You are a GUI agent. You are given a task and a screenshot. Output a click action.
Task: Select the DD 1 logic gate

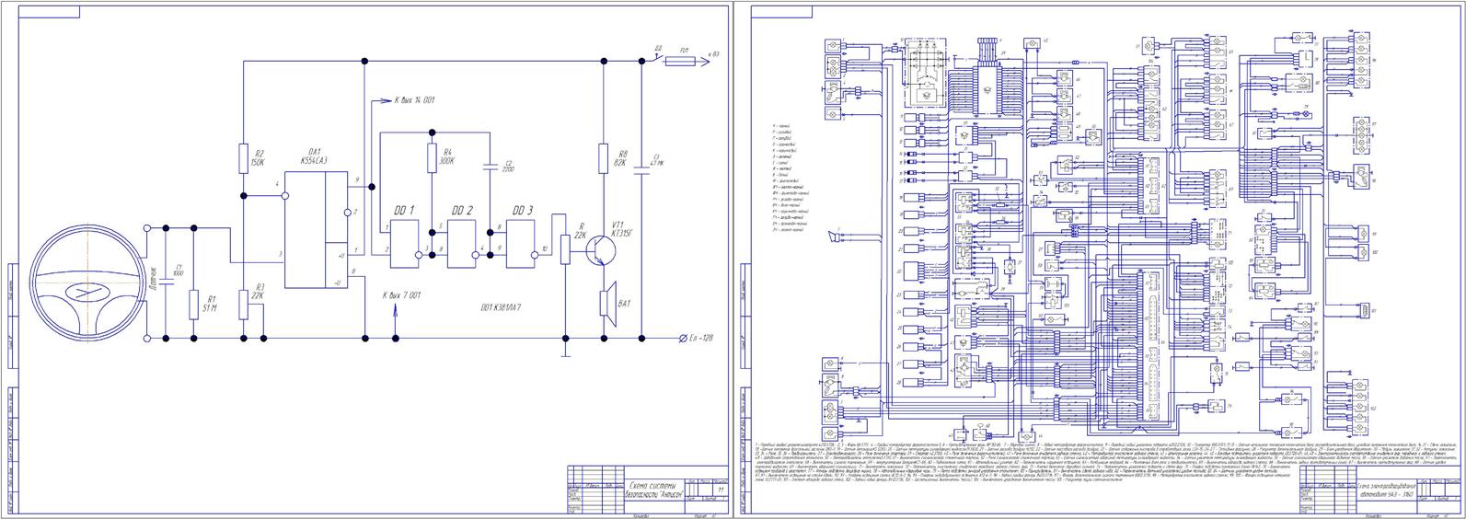(405, 243)
